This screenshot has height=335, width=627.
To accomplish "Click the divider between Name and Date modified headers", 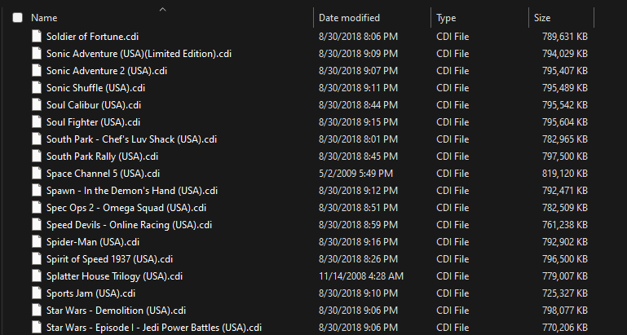I will point(313,18).
